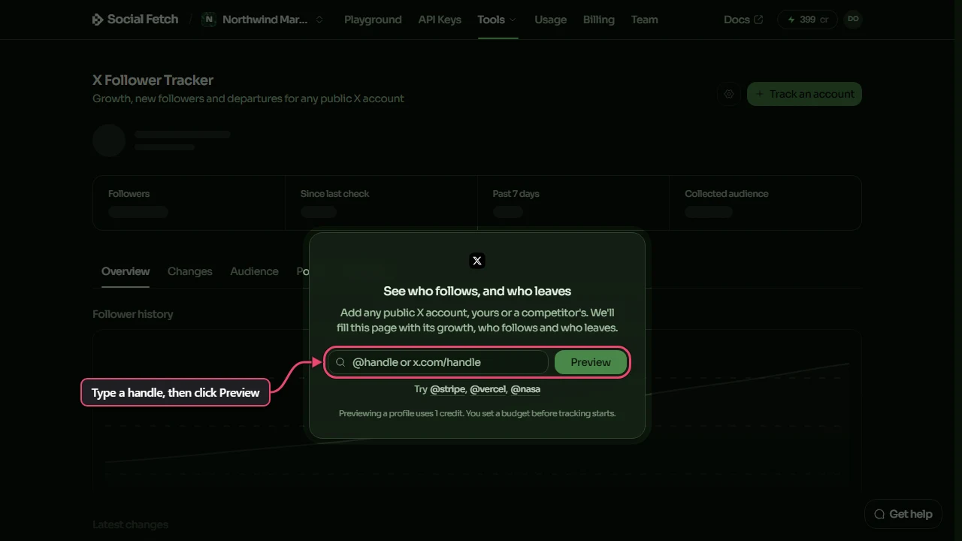
Task: Click the Collected audience stat
Action: [765, 203]
